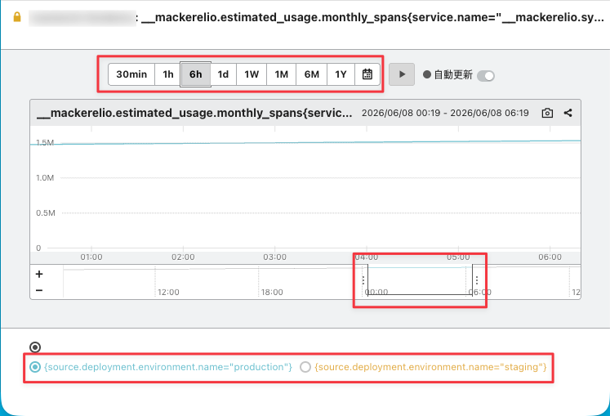610x416 pixels.
Task: Switch time range to 1W
Action: (x=252, y=74)
